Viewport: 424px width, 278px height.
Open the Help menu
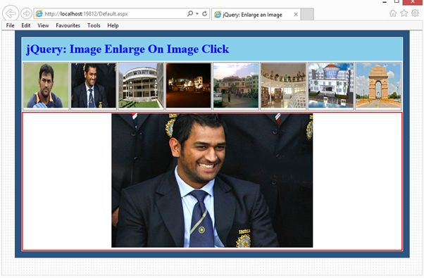113,25
